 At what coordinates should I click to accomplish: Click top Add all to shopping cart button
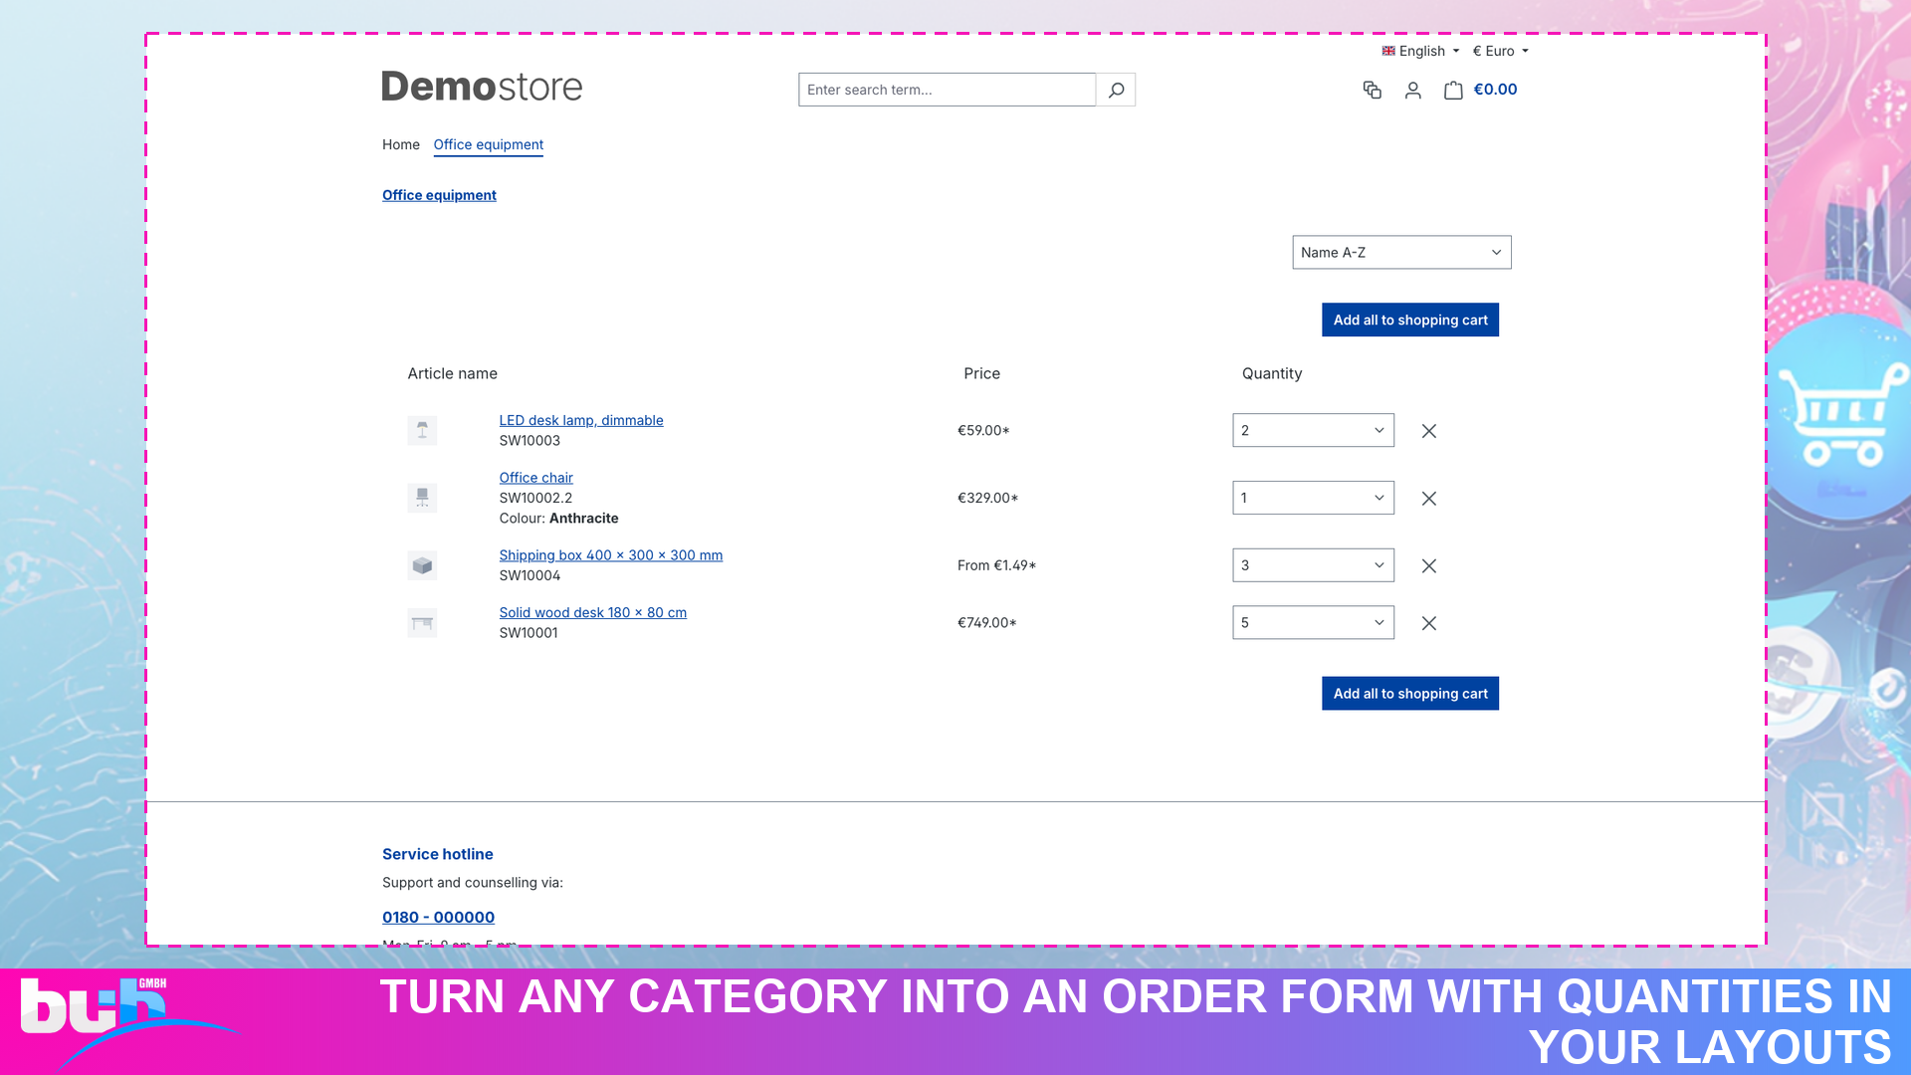pyautogui.click(x=1409, y=320)
